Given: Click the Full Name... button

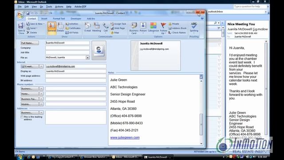Looking at the screenshot, I should (x=30, y=43).
